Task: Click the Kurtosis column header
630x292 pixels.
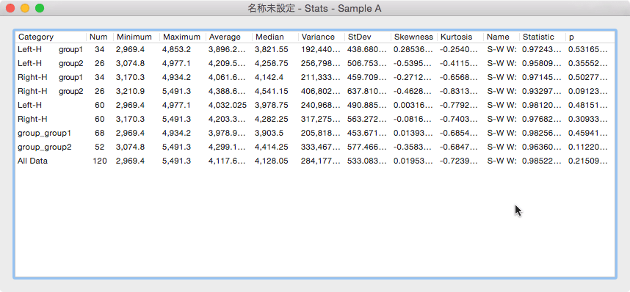Action: (460, 37)
